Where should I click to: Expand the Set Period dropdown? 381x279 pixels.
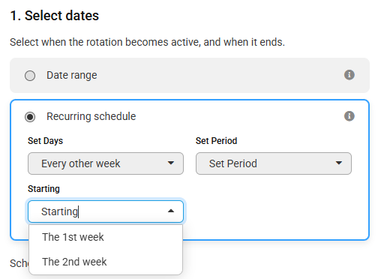click(274, 163)
